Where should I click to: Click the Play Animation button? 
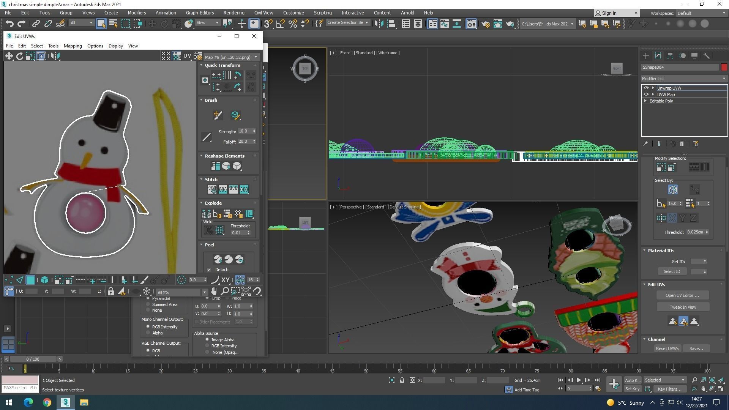579,380
